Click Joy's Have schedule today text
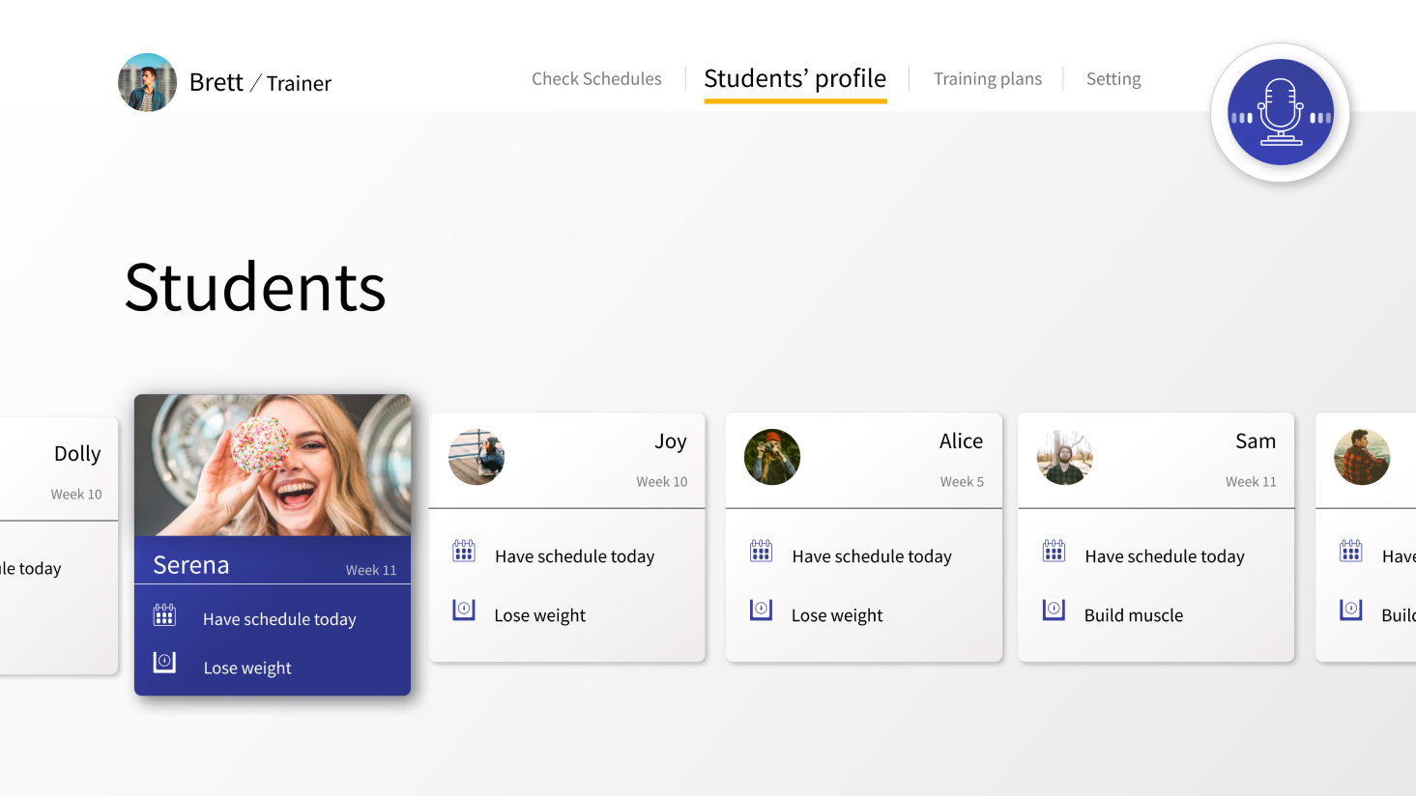 [575, 556]
